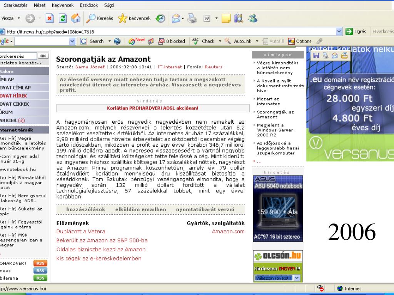
Task: Click the orange RSS badge next to PROHARDVER!
Action: point(40,263)
